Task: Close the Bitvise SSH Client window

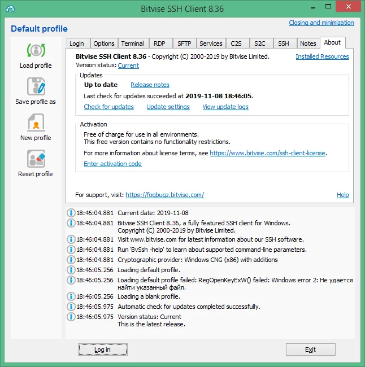Action: click(349, 7)
